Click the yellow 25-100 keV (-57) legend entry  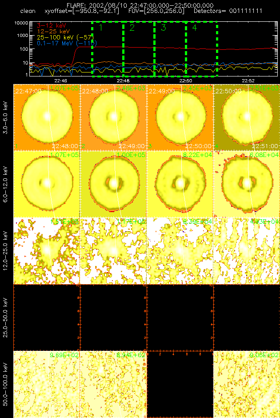tap(65, 37)
